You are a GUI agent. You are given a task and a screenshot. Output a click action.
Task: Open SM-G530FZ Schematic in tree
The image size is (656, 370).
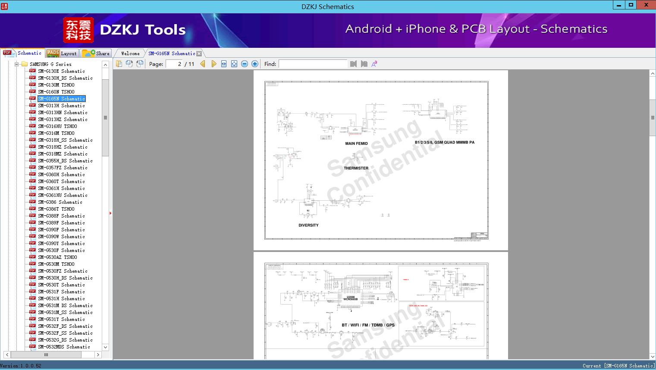click(63, 271)
